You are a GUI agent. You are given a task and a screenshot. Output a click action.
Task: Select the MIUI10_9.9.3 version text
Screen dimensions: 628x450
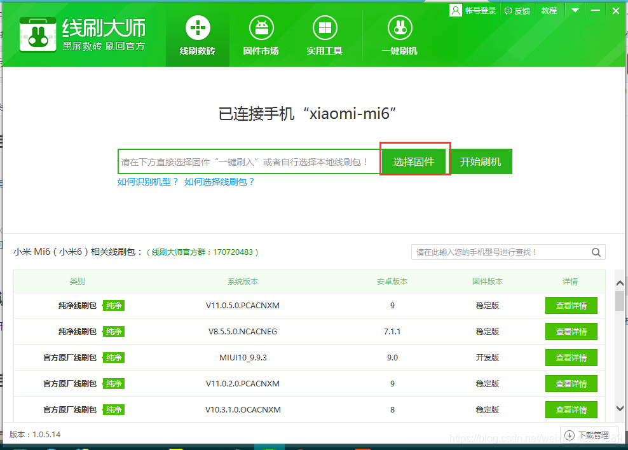pyautogui.click(x=243, y=357)
